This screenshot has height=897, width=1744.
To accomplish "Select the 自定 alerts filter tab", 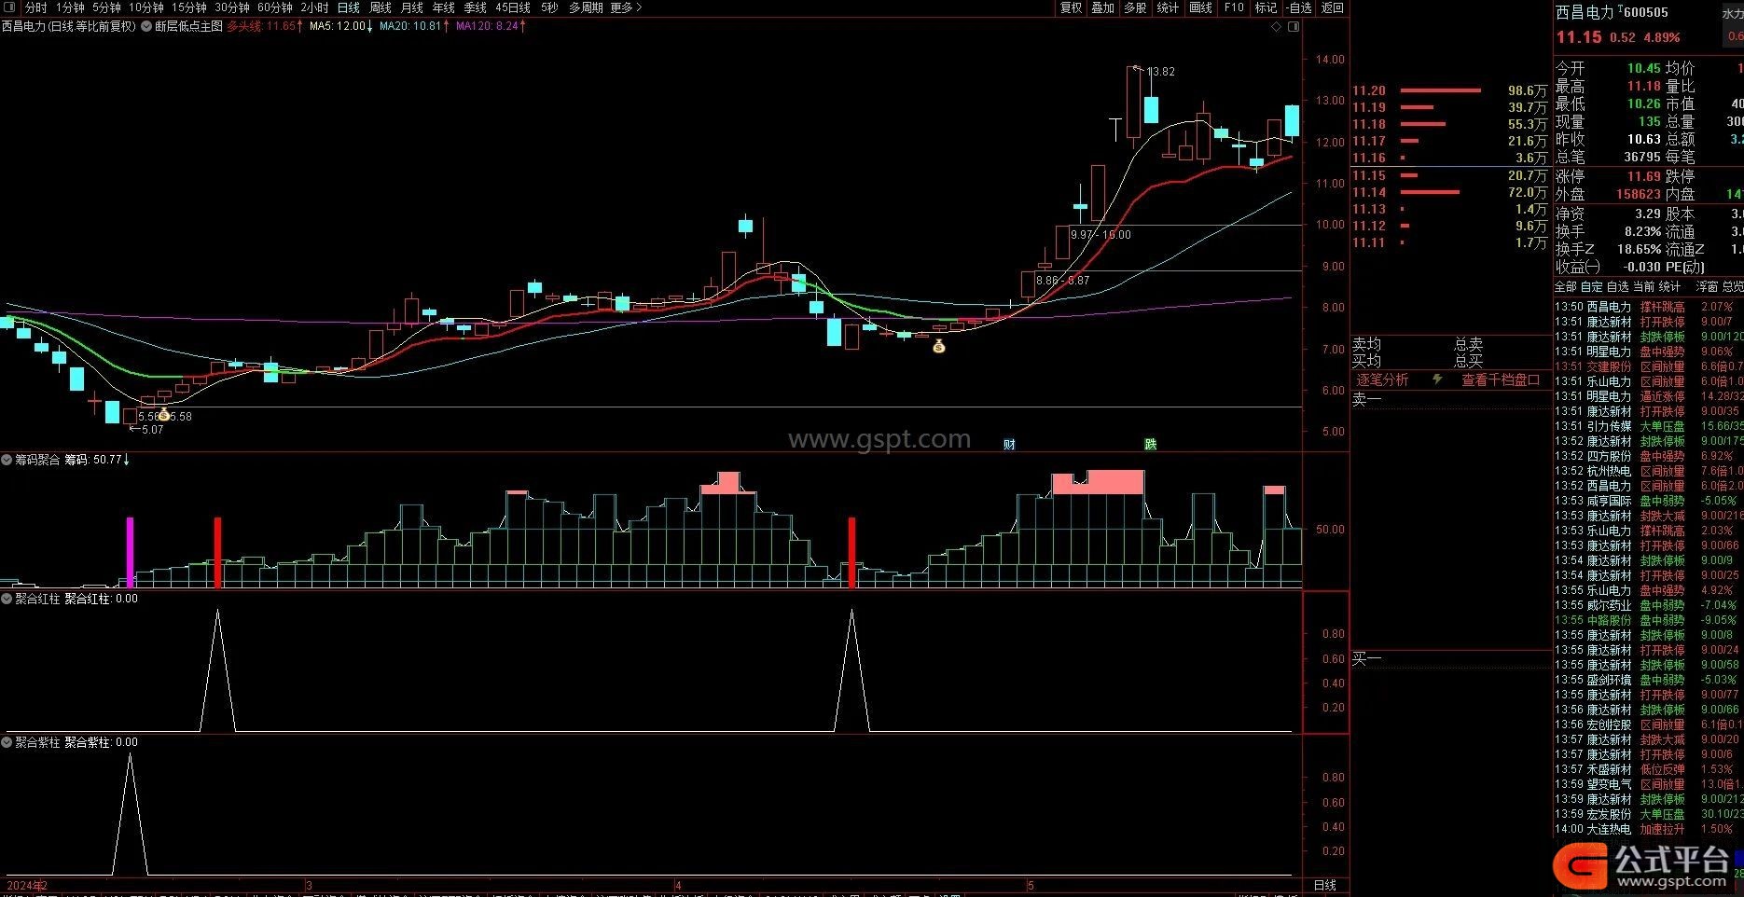I will click(1591, 286).
